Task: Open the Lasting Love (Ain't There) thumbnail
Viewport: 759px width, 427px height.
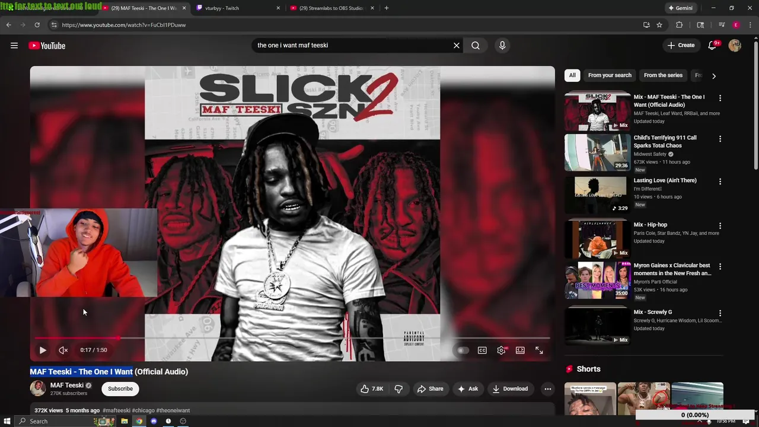Action: (x=597, y=195)
